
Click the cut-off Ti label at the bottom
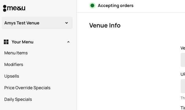pyautogui.click(x=183, y=108)
